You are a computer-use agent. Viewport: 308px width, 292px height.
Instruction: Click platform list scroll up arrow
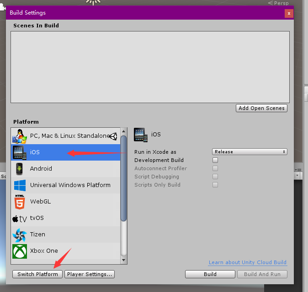click(123, 131)
